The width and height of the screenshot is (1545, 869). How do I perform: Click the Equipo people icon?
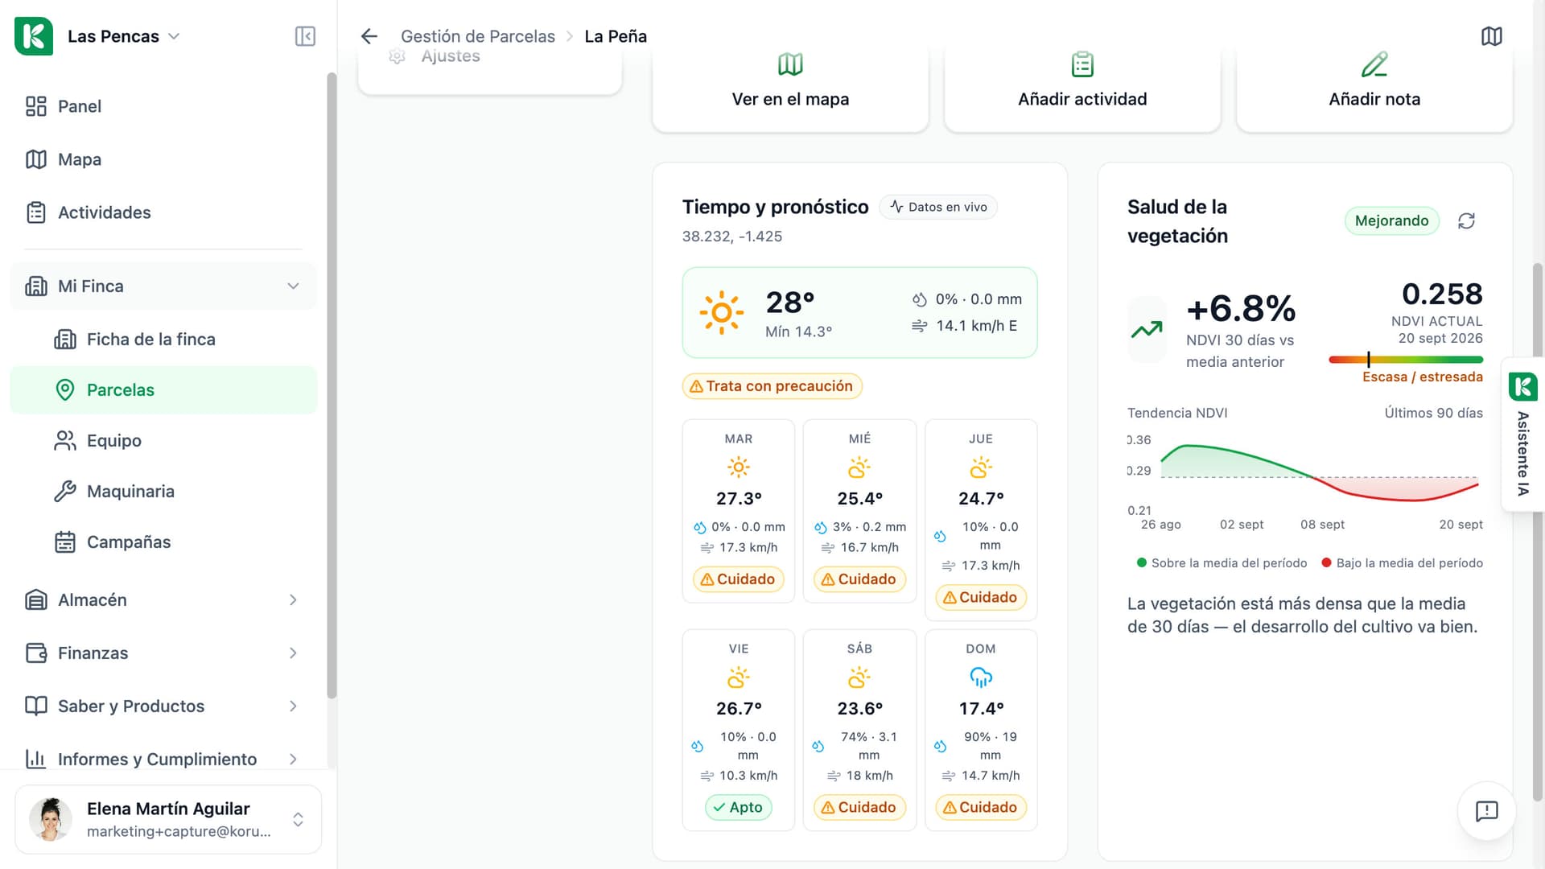tap(65, 440)
